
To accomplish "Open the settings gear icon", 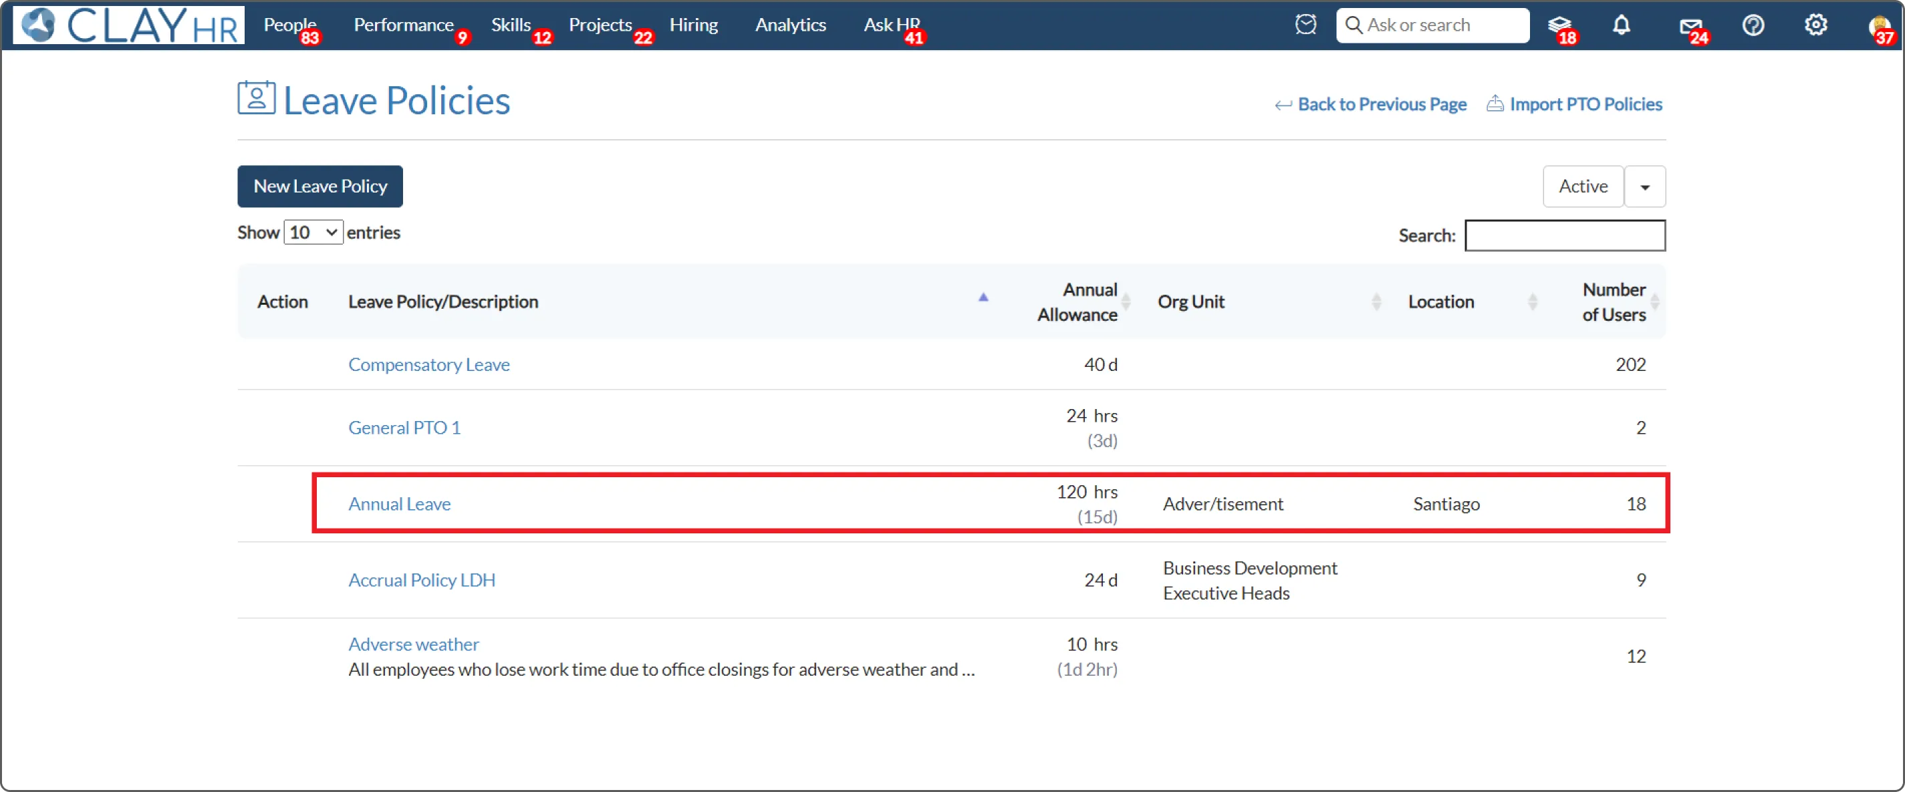I will (x=1815, y=25).
